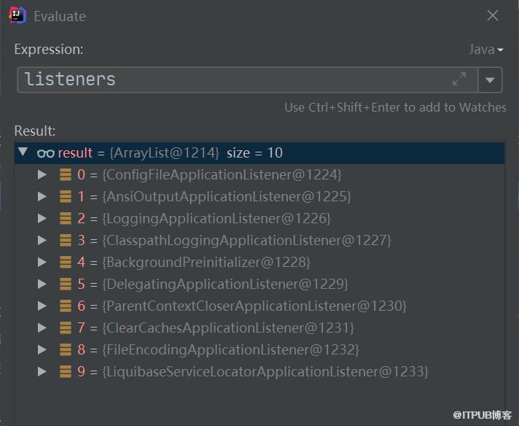Select AnsiOutputApplicationListener@1225 text
The image size is (519, 426).
(227, 196)
